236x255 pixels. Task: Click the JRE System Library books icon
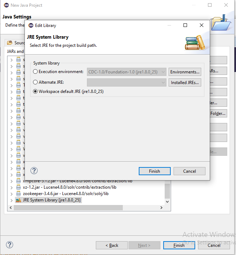(194, 42)
